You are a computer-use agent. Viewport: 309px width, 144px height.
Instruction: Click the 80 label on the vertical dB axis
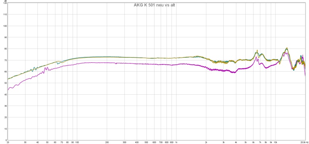pyautogui.click(x=5, y=49)
